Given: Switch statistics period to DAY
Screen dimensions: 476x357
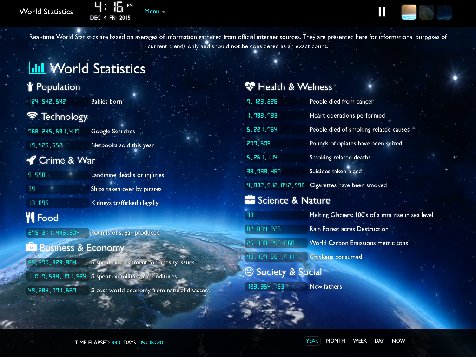Looking at the screenshot, I should pyautogui.click(x=379, y=341).
